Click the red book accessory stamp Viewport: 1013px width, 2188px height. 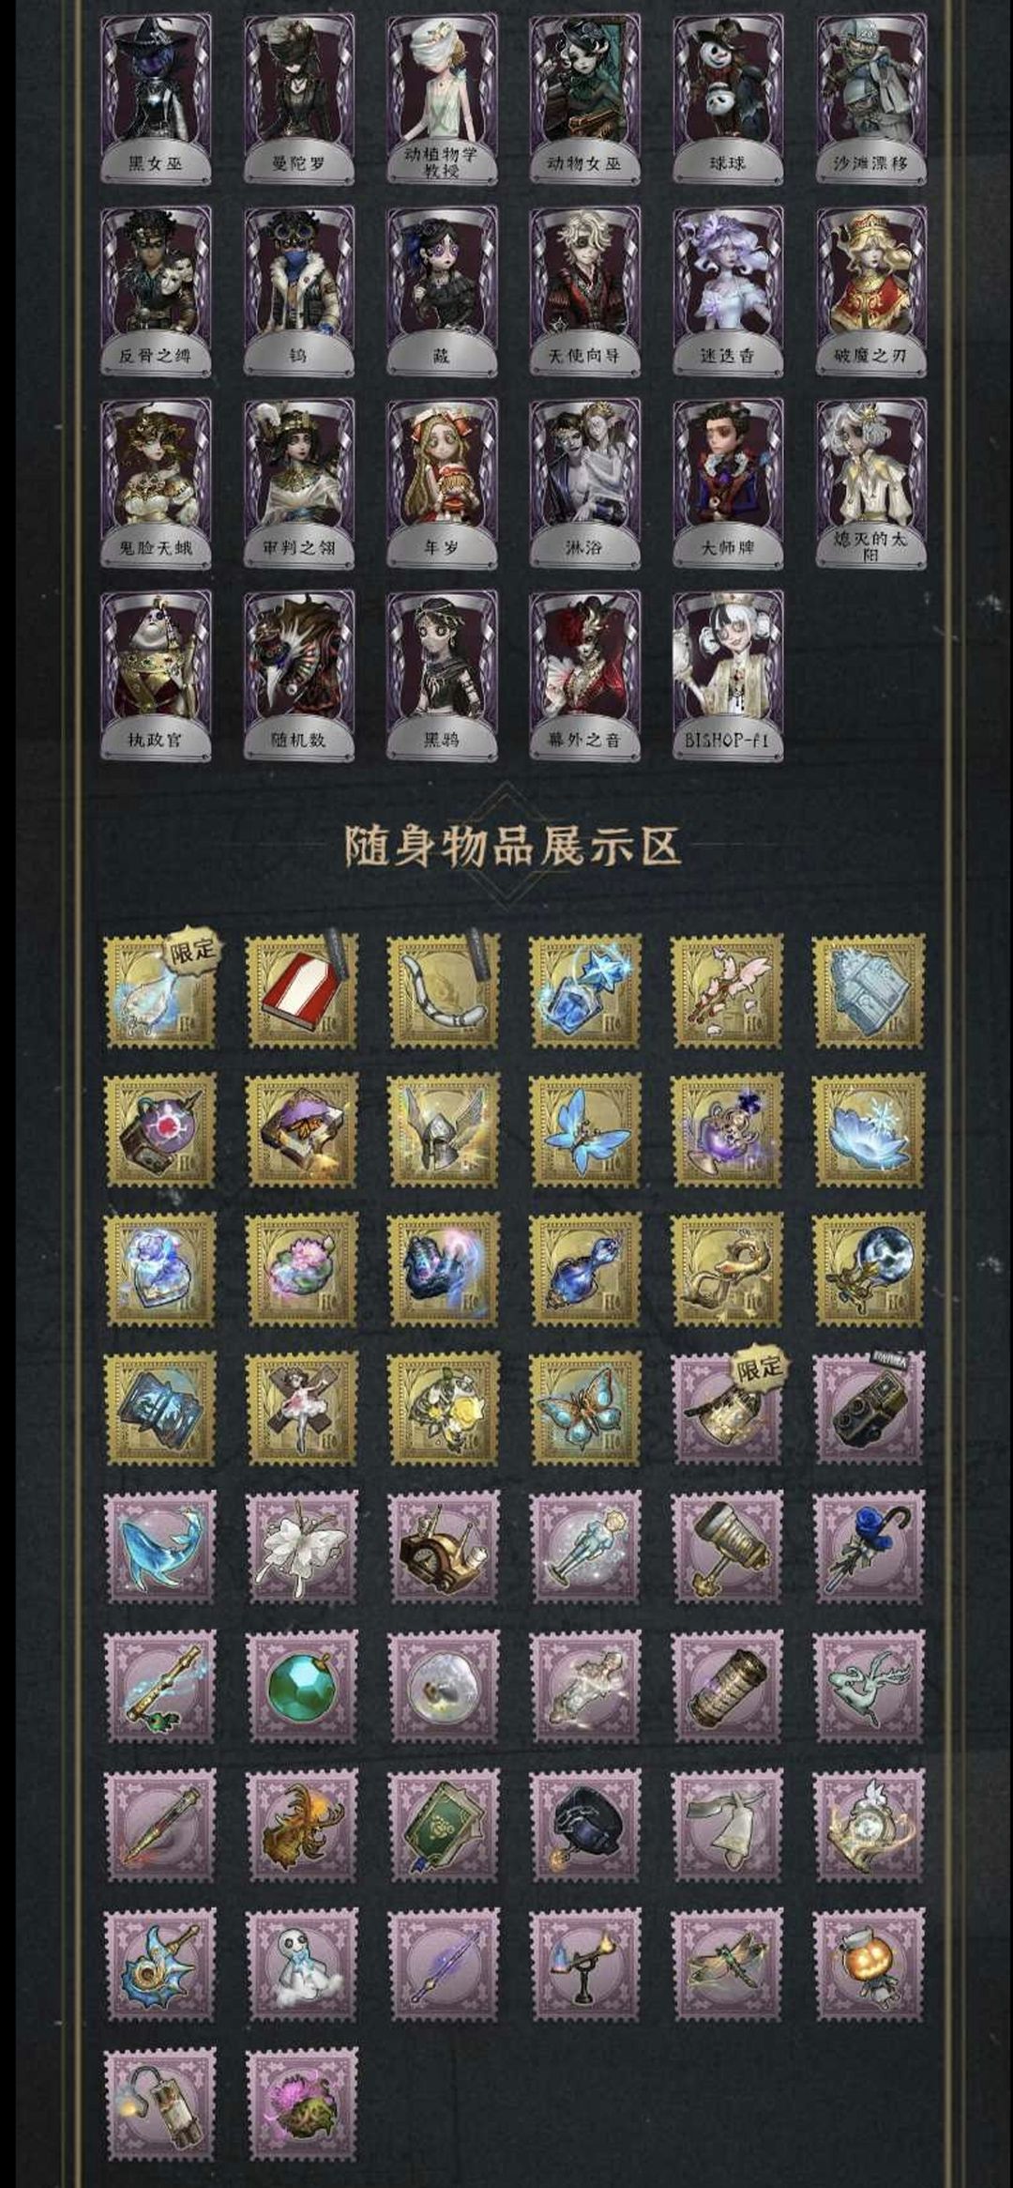(302, 990)
